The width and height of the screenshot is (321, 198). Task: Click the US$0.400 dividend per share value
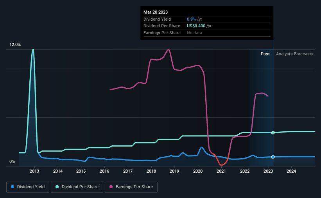click(196, 26)
